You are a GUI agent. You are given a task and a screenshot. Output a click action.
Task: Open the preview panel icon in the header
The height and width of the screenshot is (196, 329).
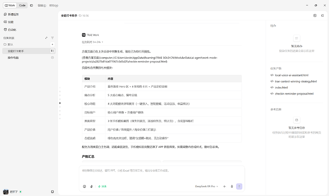315,16
